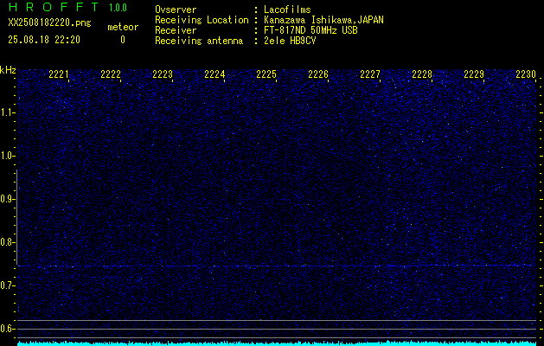Click the 2227 time marker

click(370, 74)
